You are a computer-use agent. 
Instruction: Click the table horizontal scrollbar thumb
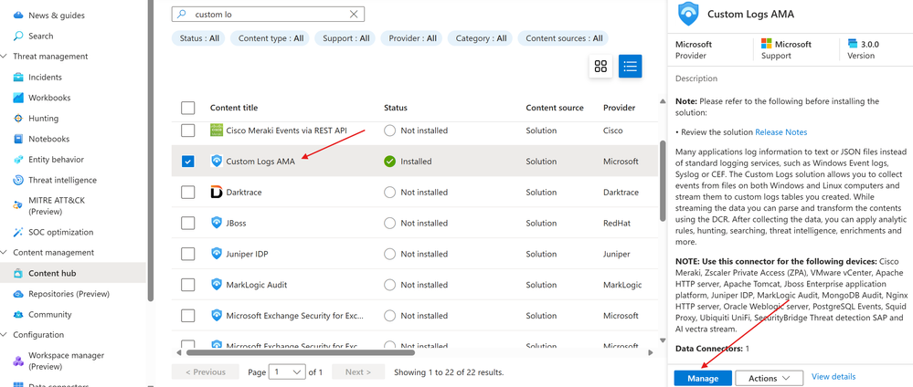point(301,352)
